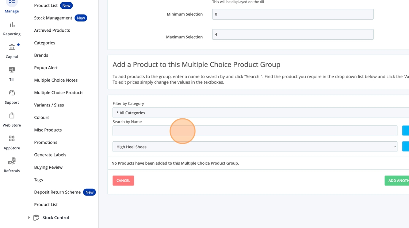
Task: Open the Till register icon
Action: [12, 70]
